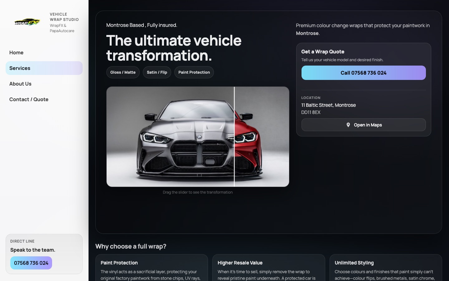
Task: Click the Unlimited Styling card heading
Action: point(354,263)
